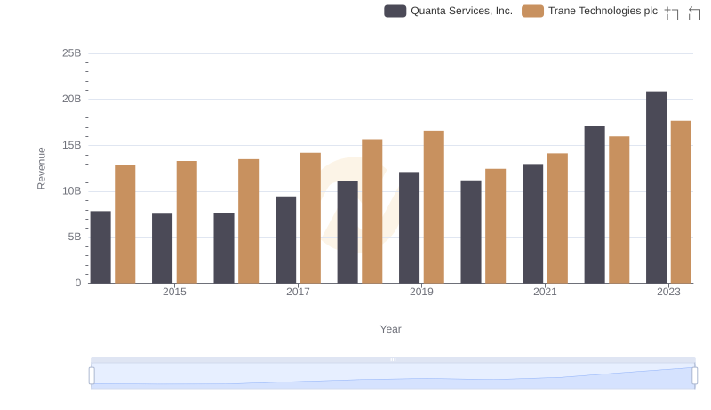Click left handle of data zoom slider
711x410 pixels.
coord(92,376)
